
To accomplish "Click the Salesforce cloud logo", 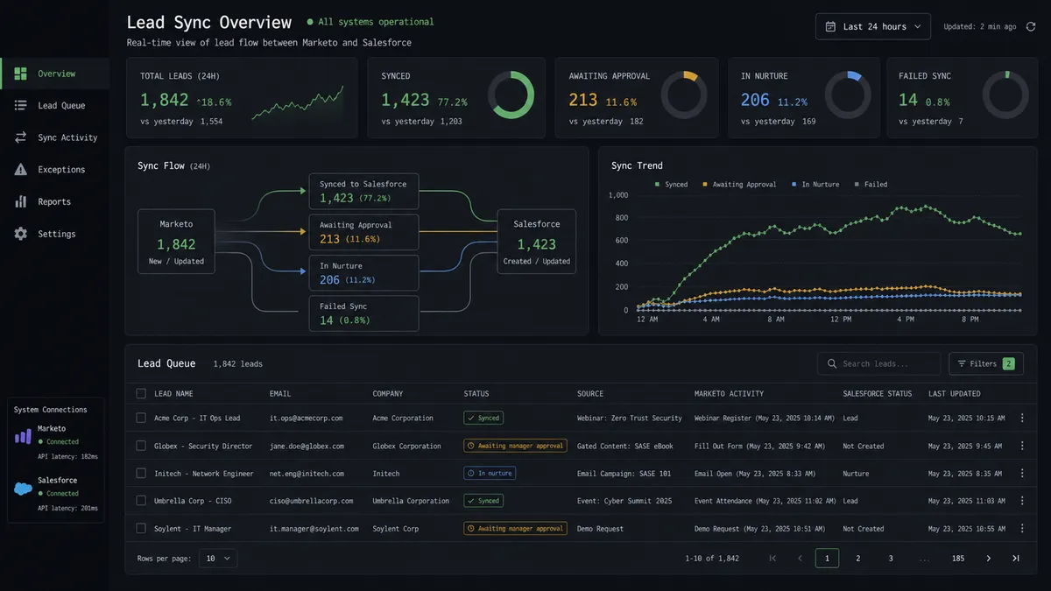I will click(x=23, y=487).
